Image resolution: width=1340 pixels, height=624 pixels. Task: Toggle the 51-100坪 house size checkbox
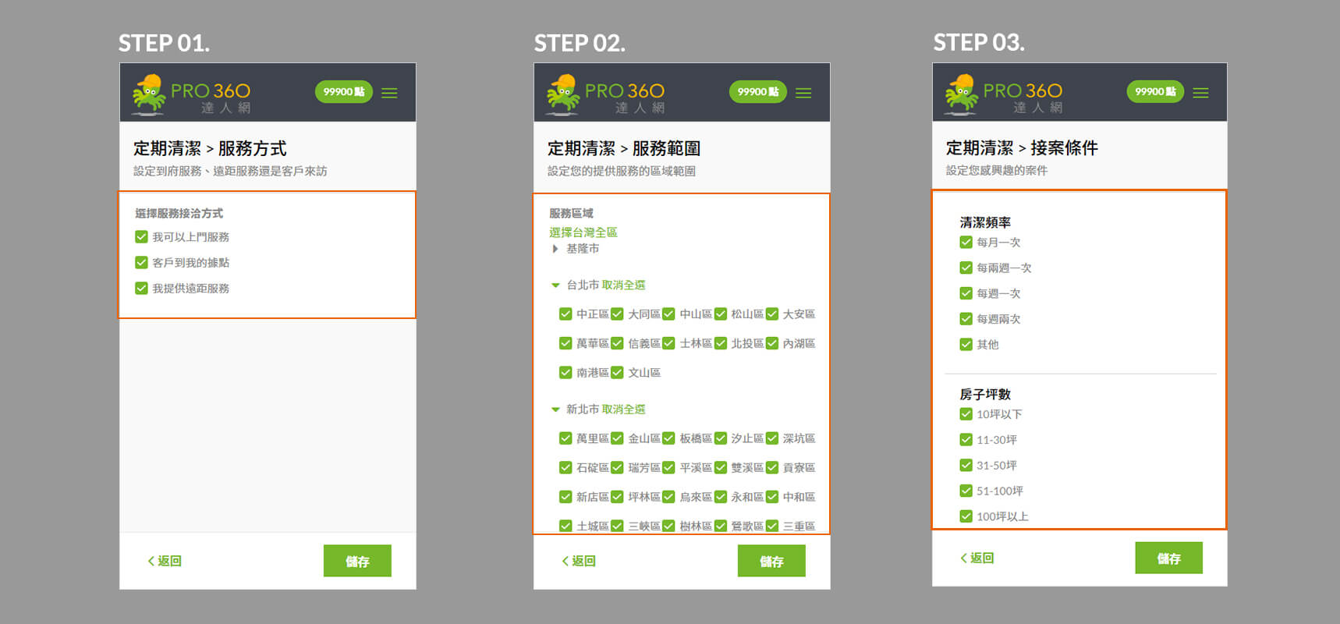point(966,491)
